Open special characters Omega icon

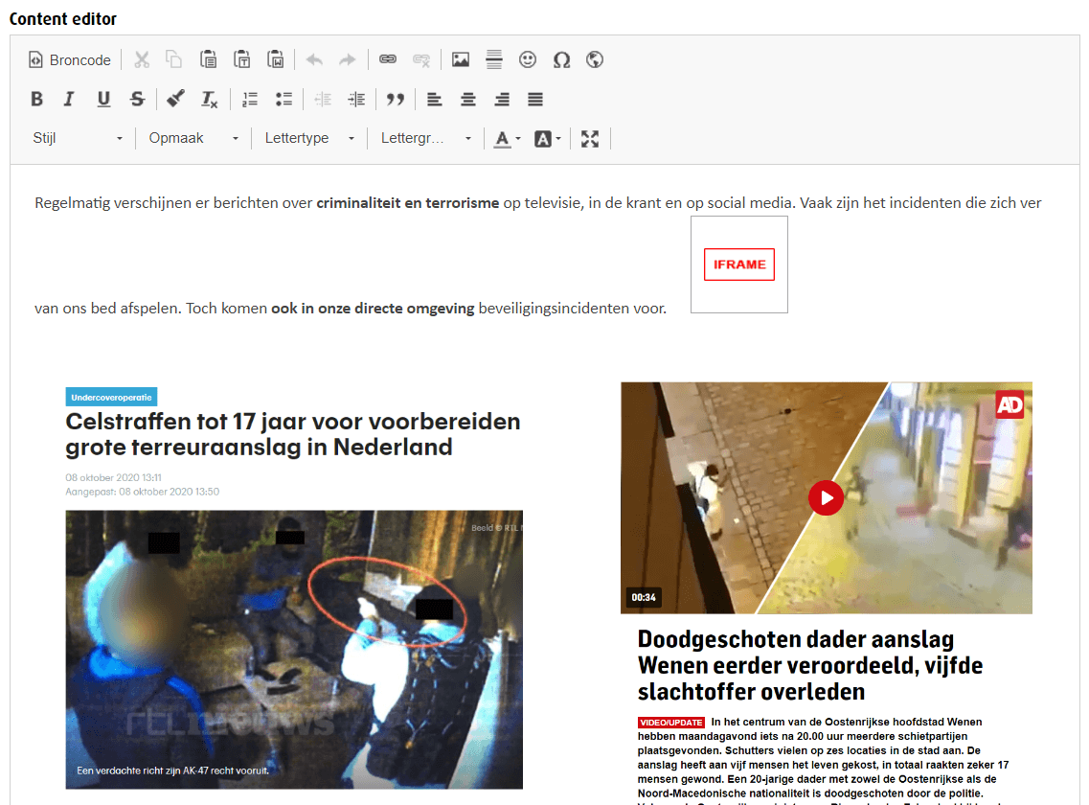click(x=561, y=59)
